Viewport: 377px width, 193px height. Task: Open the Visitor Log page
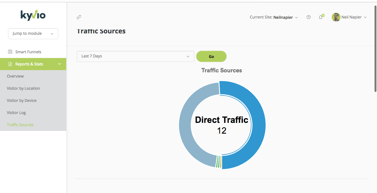click(x=16, y=113)
